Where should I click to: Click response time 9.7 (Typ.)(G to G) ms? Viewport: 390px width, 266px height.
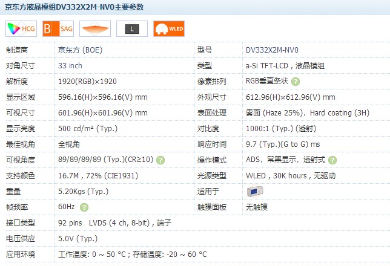point(283,144)
